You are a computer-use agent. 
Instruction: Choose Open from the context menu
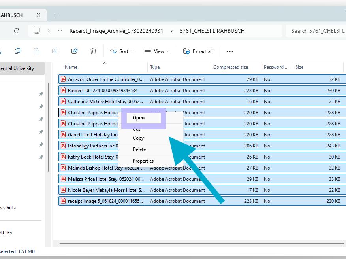139,118
